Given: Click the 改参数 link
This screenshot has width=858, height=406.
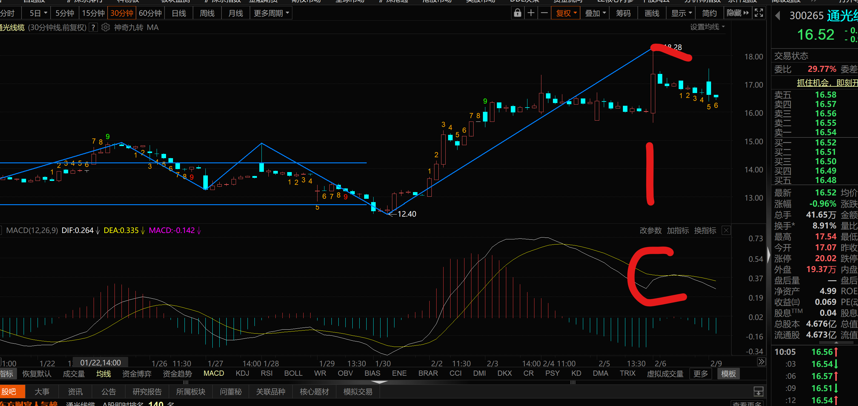Looking at the screenshot, I should (x=650, y=231).
